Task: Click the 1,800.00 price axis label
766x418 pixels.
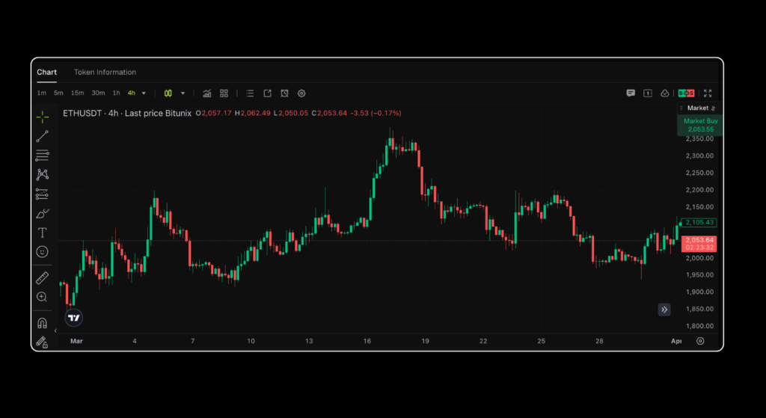Action: coord(699,326)
